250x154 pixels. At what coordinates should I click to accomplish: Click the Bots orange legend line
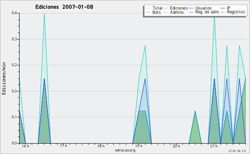pos(148,12)
